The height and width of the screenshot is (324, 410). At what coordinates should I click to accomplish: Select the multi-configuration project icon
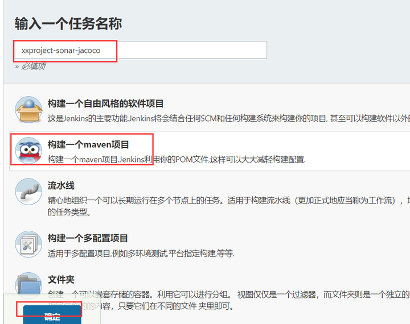pos(29,244)
